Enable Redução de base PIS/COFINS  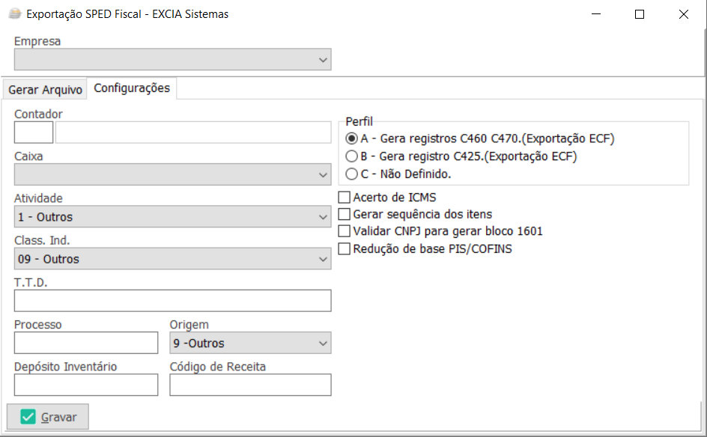pos(345,248)
